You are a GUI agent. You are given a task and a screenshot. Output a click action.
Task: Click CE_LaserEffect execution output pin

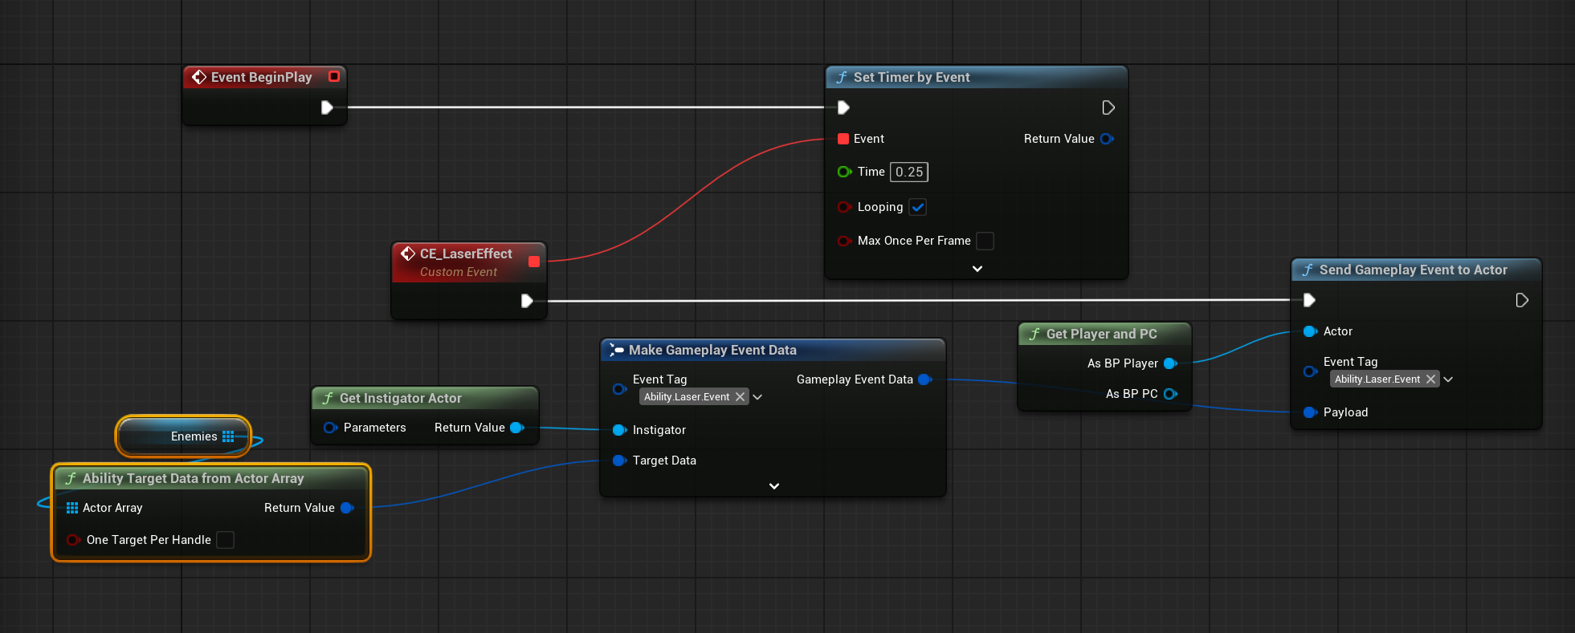point(527,301)
